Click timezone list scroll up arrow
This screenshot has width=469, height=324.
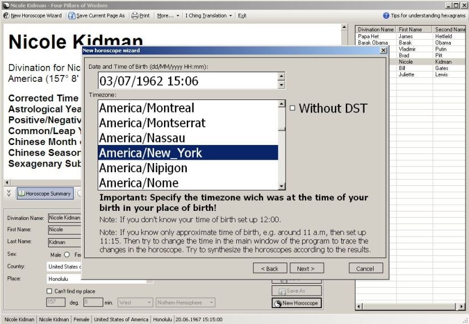(282, 104)
